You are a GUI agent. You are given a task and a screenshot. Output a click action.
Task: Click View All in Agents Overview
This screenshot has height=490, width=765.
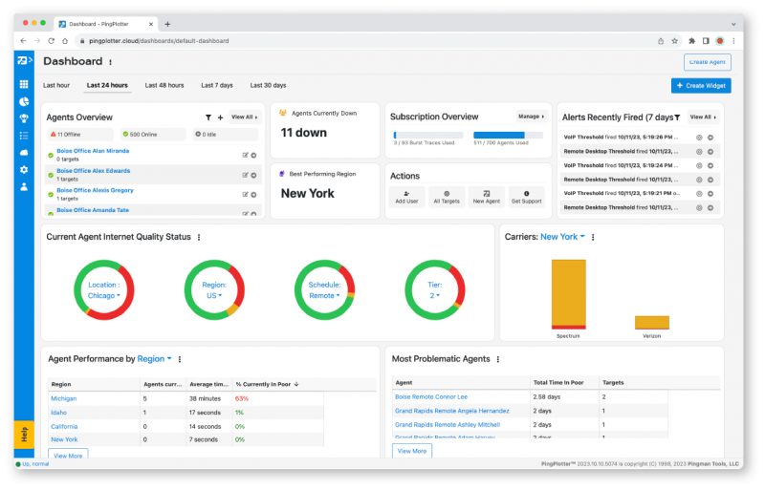(x=245, y=117)
